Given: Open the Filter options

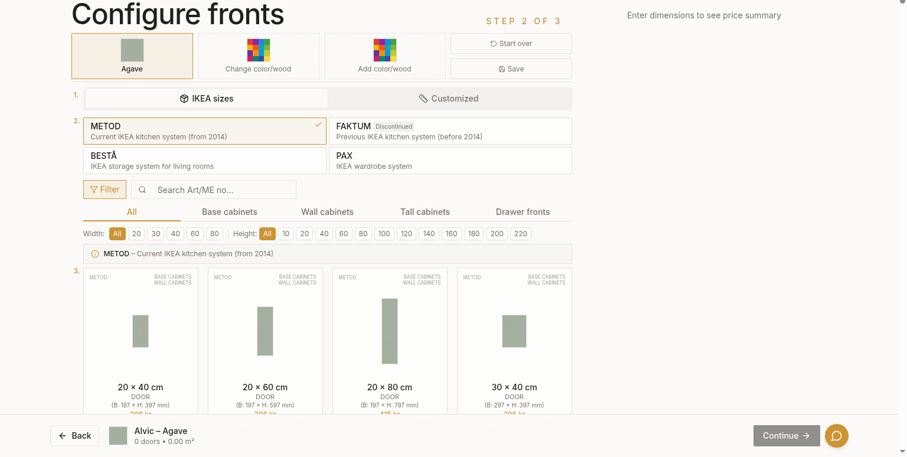Looking at the screenshot, I should [x=105, y=190].
